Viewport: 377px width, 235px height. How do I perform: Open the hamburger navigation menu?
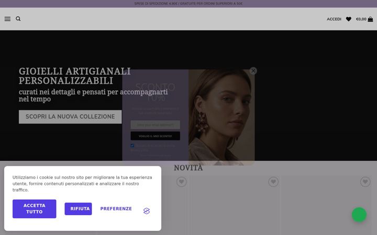(x=7, y=19)
